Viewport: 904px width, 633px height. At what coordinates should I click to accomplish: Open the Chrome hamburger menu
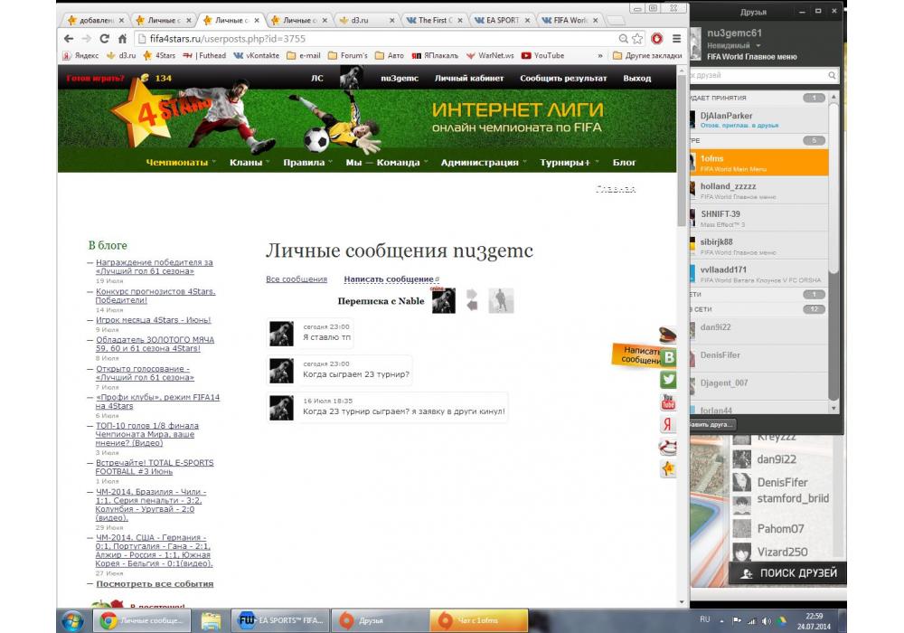(674, 39)
